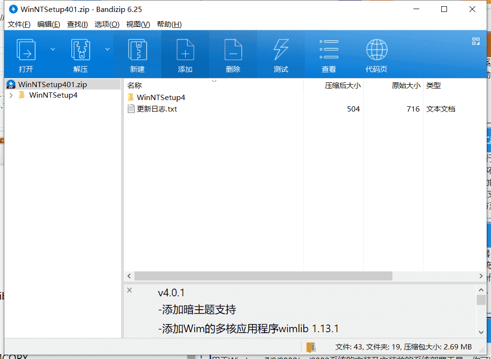Screen dimensions: 491x359
Task: Click the -添加暗主题支持 comment line
Action: [x=197, y=310]
